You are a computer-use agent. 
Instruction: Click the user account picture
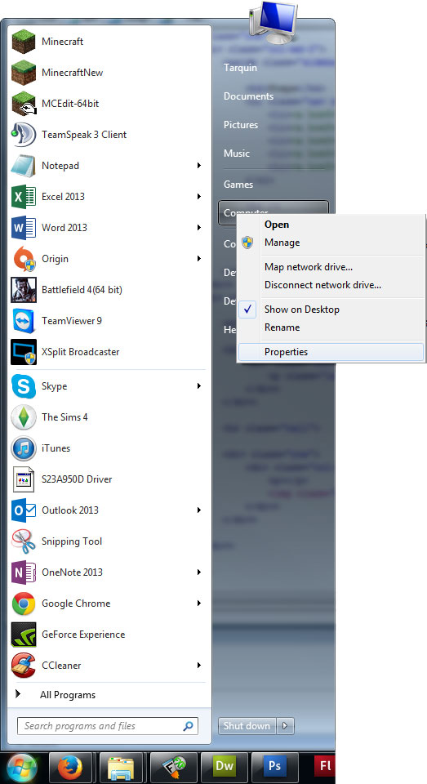point(273,21)
